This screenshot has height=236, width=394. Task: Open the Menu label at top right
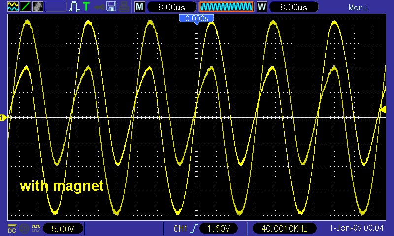358,7
